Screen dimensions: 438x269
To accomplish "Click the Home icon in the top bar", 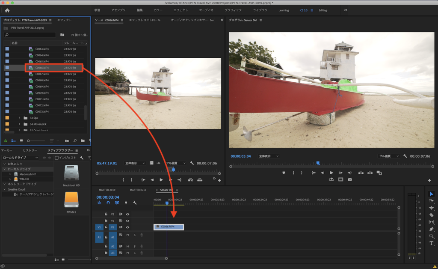I will (x=7, y=10).
